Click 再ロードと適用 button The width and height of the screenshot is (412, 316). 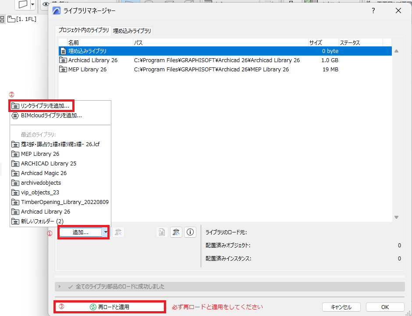[x=110, y=307]
